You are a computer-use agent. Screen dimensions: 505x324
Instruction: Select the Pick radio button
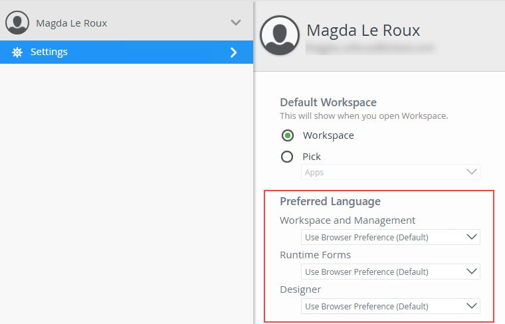click(x=288, y=157)
